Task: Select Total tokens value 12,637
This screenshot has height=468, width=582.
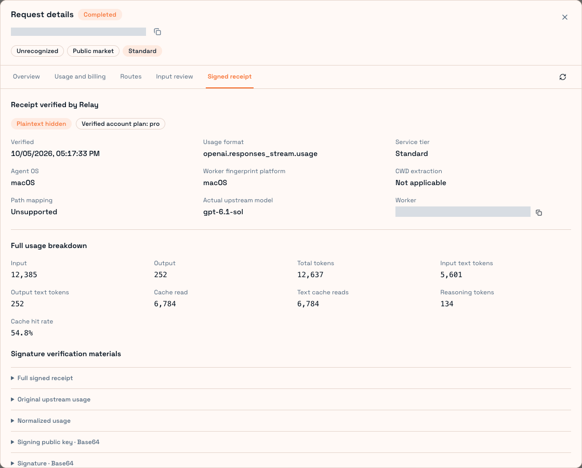Action: click(x=310, y=275)
